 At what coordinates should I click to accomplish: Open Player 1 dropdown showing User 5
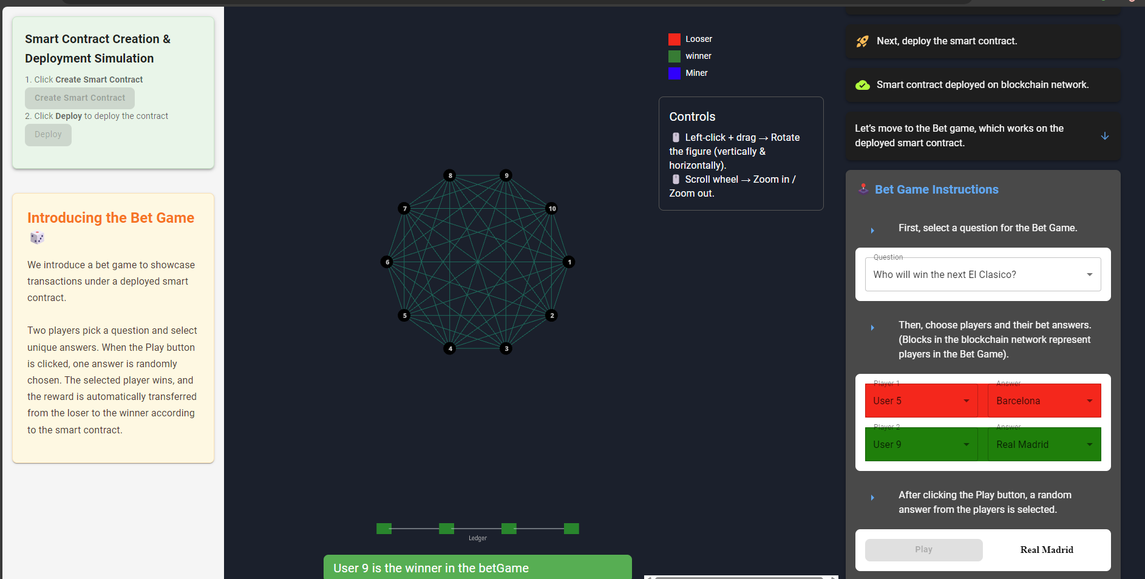click(x=921, y=401)
